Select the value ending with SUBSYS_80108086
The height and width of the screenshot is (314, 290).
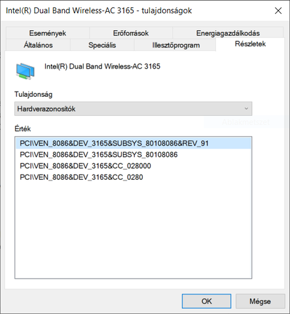coord(134,154)
